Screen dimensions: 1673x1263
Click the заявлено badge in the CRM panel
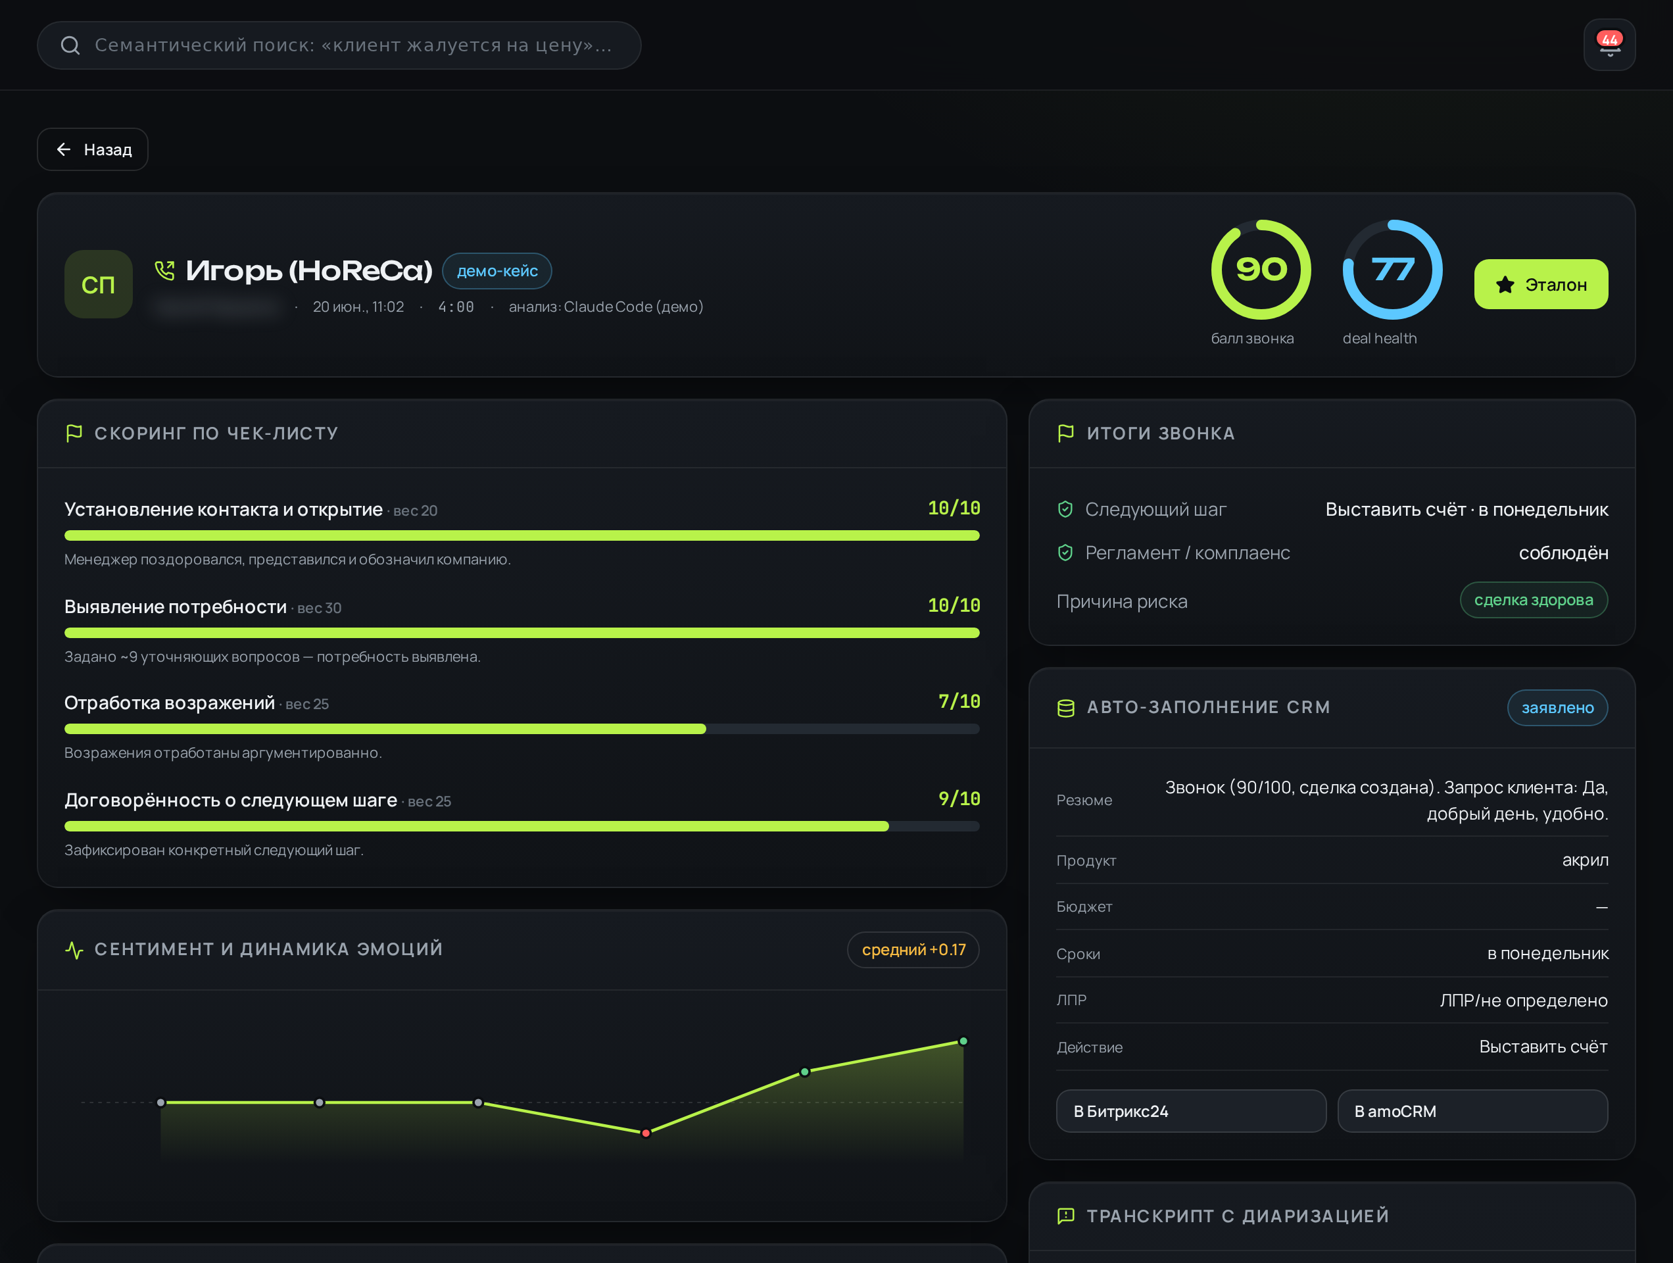pos(1557,708)
